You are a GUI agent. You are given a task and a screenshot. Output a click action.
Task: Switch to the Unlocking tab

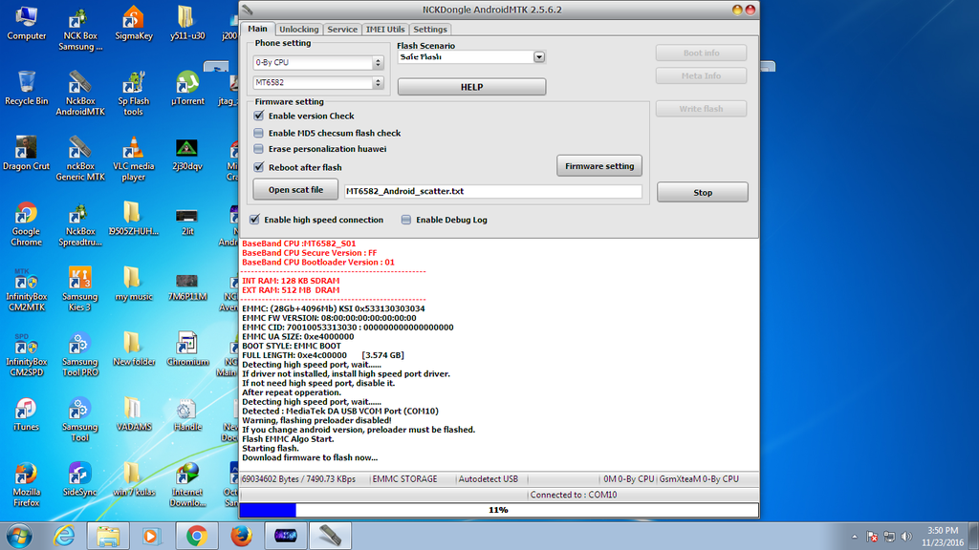(x=299, y=30)
